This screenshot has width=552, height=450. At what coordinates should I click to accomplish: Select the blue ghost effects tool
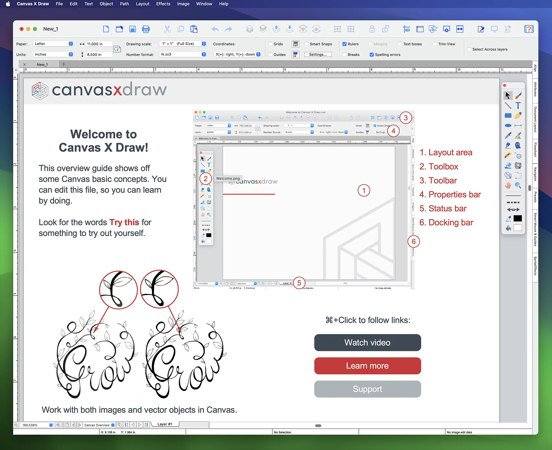(518, 146)
